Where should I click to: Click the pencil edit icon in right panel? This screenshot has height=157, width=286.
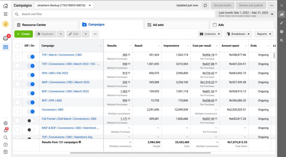pyautogui.click(x=282, y=23)
